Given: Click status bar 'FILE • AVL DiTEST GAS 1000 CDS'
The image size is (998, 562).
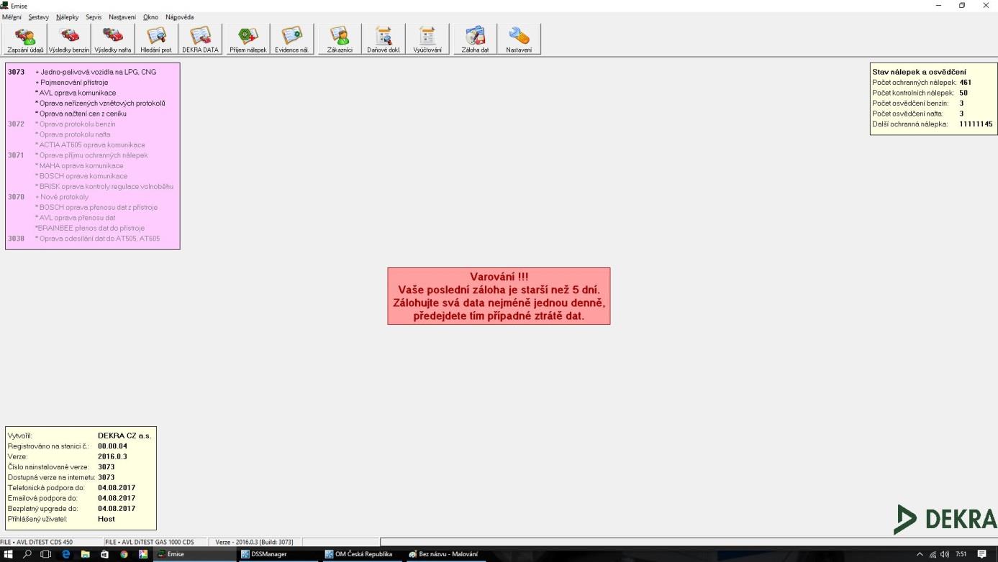Looking at the screenshot, I should (155, 543).
